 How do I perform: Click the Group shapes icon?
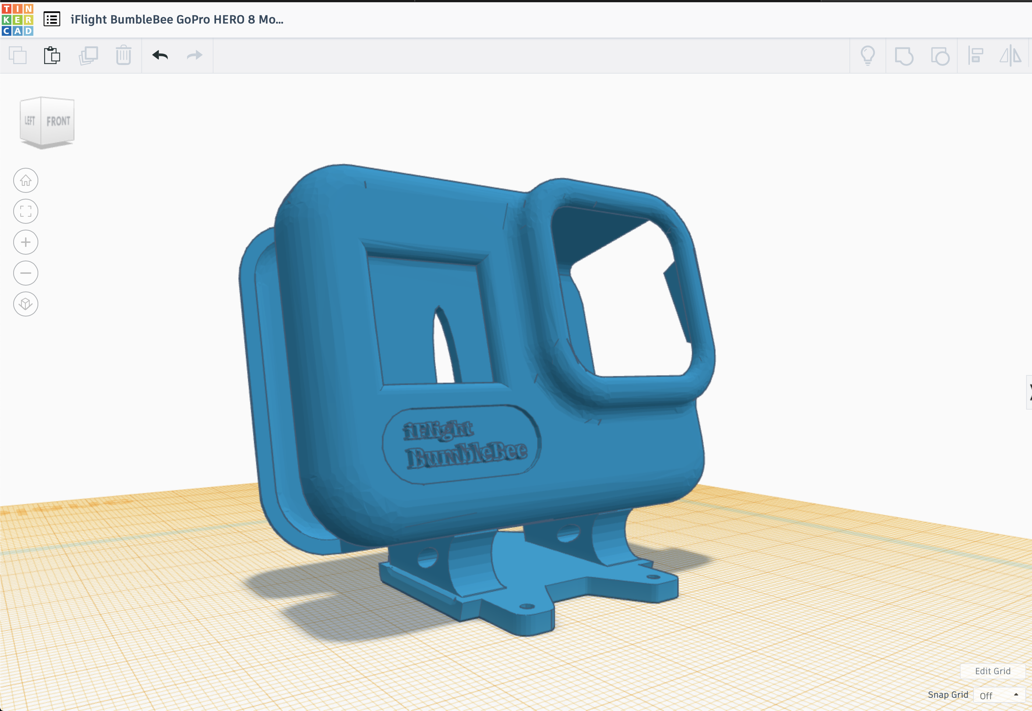[x=904, y=56]
